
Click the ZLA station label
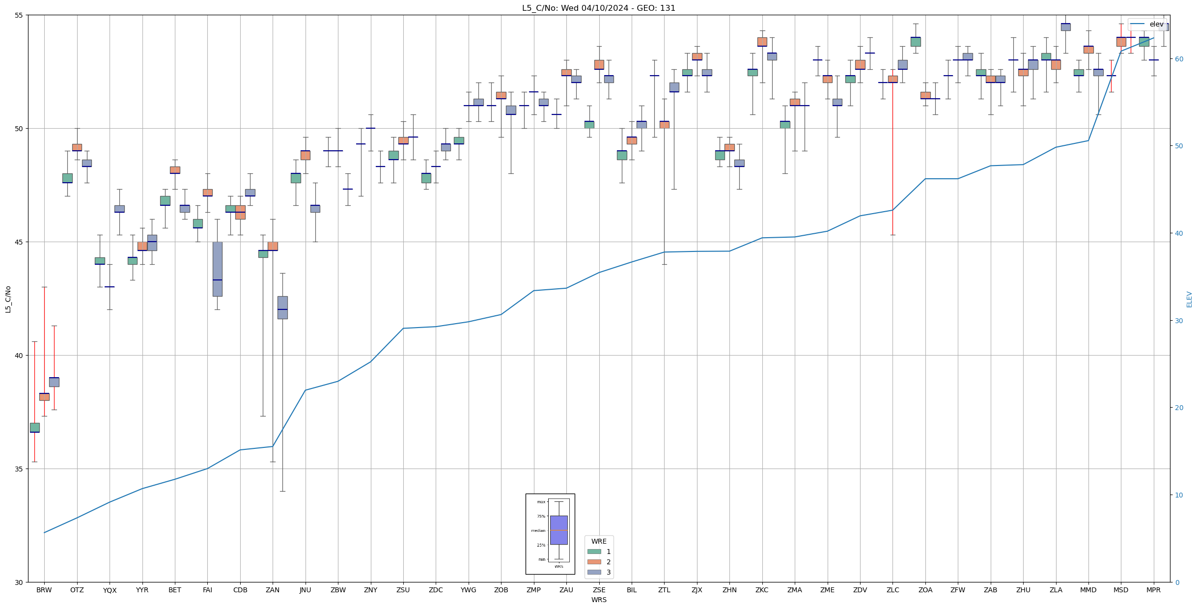pyautogui.click(x=1056, y=590)
